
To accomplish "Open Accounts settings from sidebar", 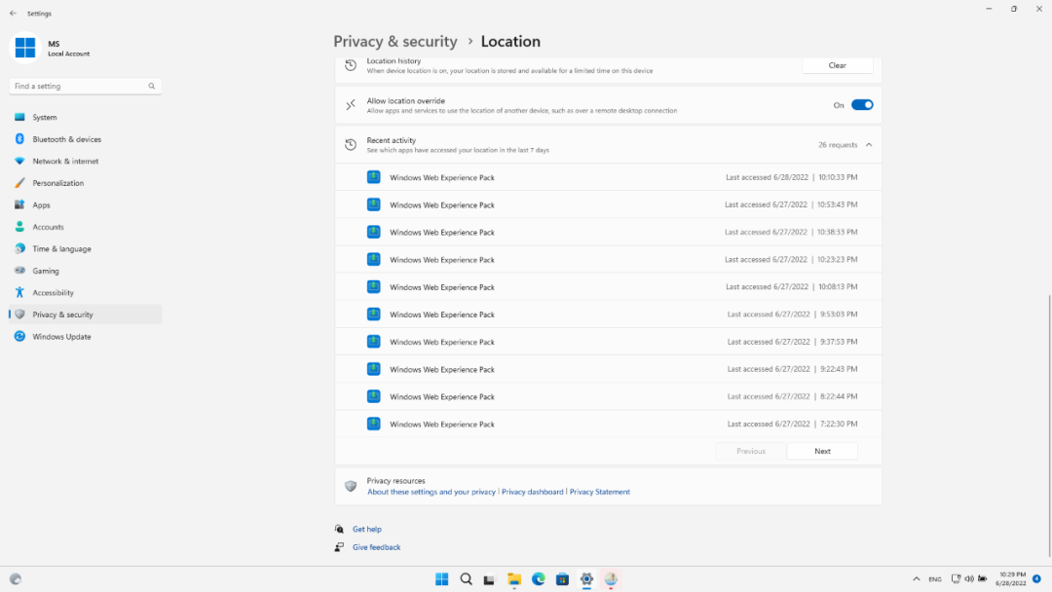I will click(47, 226).
